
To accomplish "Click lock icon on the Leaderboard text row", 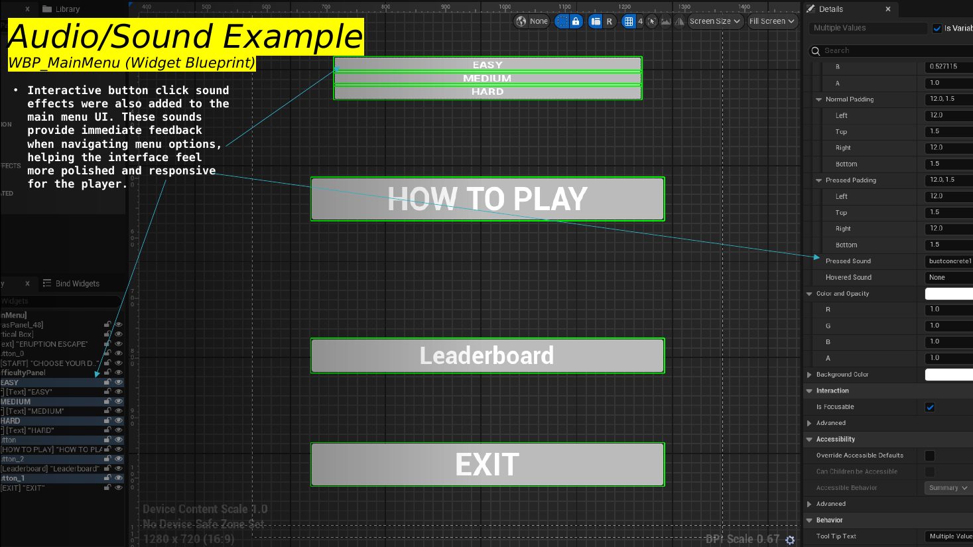I will [x=107, y=468].
